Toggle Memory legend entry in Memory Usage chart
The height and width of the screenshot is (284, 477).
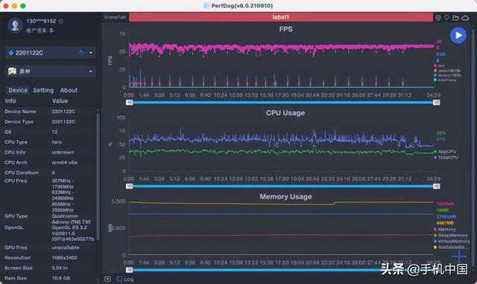(x=445, y=230)
